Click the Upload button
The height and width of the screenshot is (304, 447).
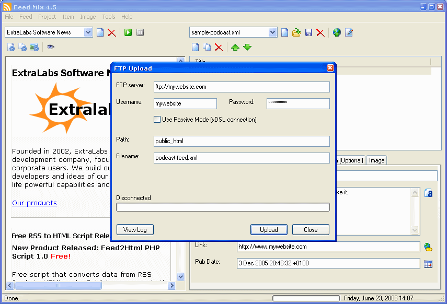(x=269, y=230)
